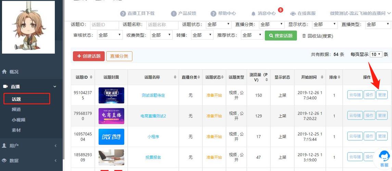The height and width of the screenshot is (171, 392).
Task: Sort the table by 排序 column
Action: (x=339, y=77)
